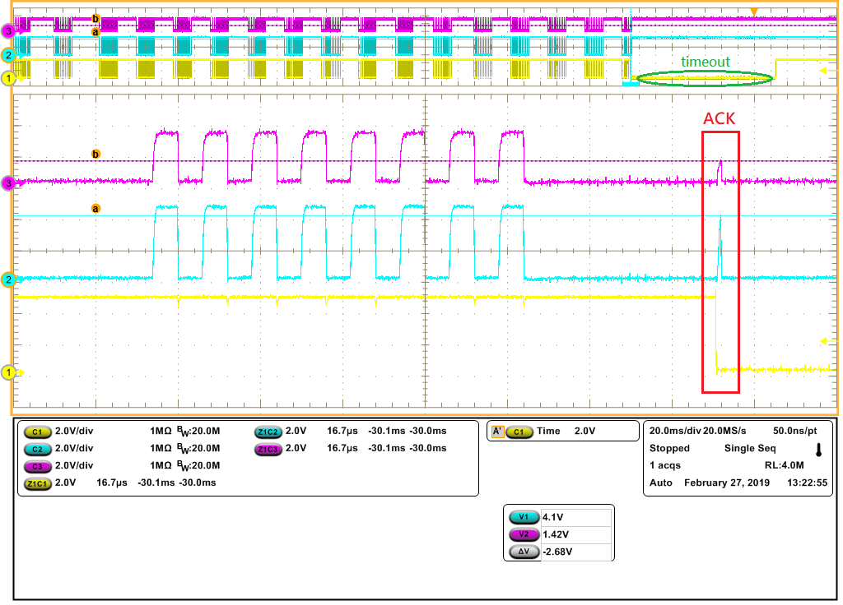The image size is (843, 605).
Task: Click the ΔV value -2.68V
Action: (x=557, y=552)
